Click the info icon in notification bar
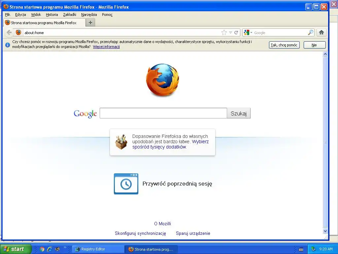The image size is (338, 254). [x=8, y=45]
